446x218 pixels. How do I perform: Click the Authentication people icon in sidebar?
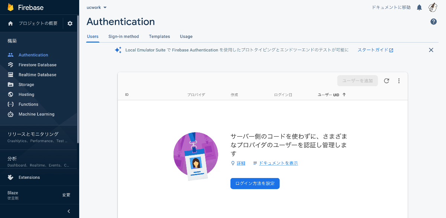pyautogui.click(x=10, y=55)
